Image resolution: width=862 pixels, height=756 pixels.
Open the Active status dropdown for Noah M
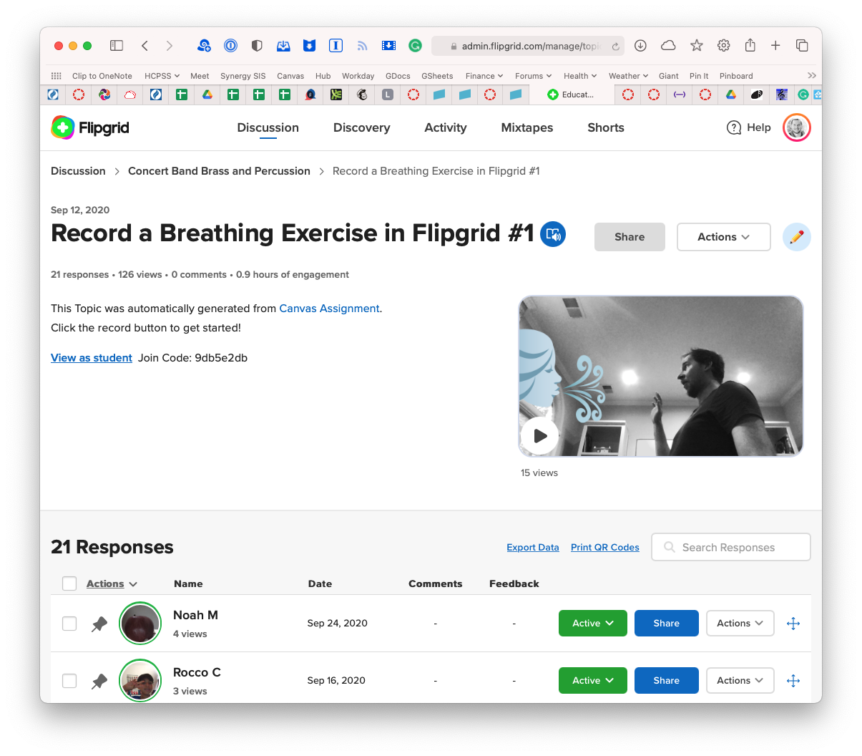click(592, 623)
